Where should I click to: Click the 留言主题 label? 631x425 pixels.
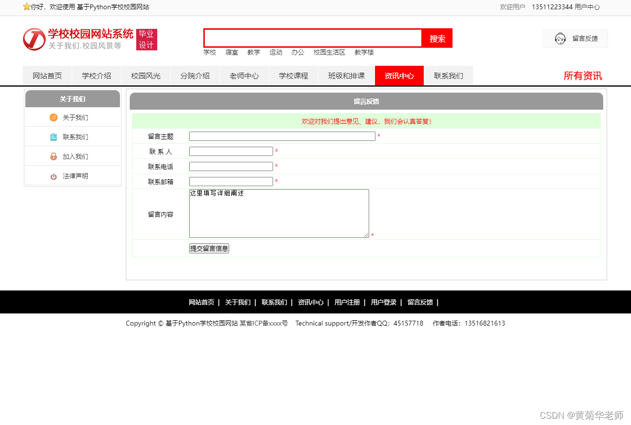[x=161, y=136]
